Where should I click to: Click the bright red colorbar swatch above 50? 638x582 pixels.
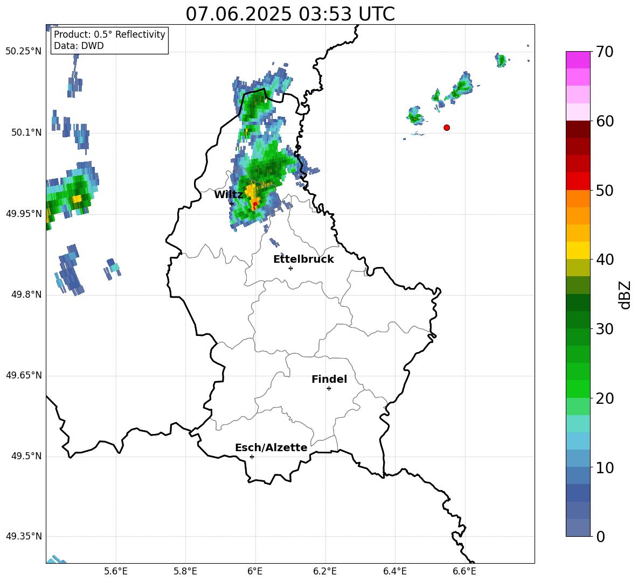point(578,181)
